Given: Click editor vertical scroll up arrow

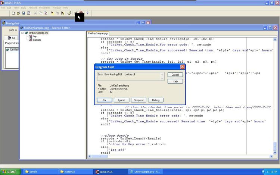Looking at the screenshot, I should click(275, 39).
